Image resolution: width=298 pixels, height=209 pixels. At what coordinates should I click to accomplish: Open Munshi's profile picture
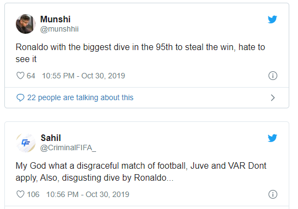click(26, 24)
